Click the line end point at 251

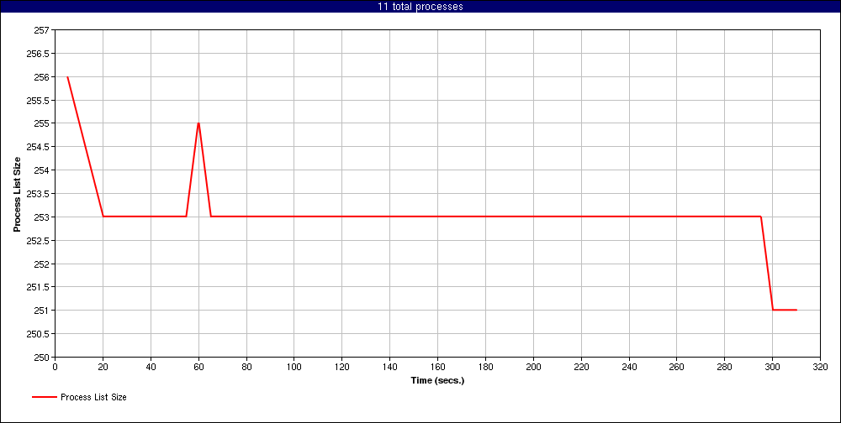(x=796, y=310)
